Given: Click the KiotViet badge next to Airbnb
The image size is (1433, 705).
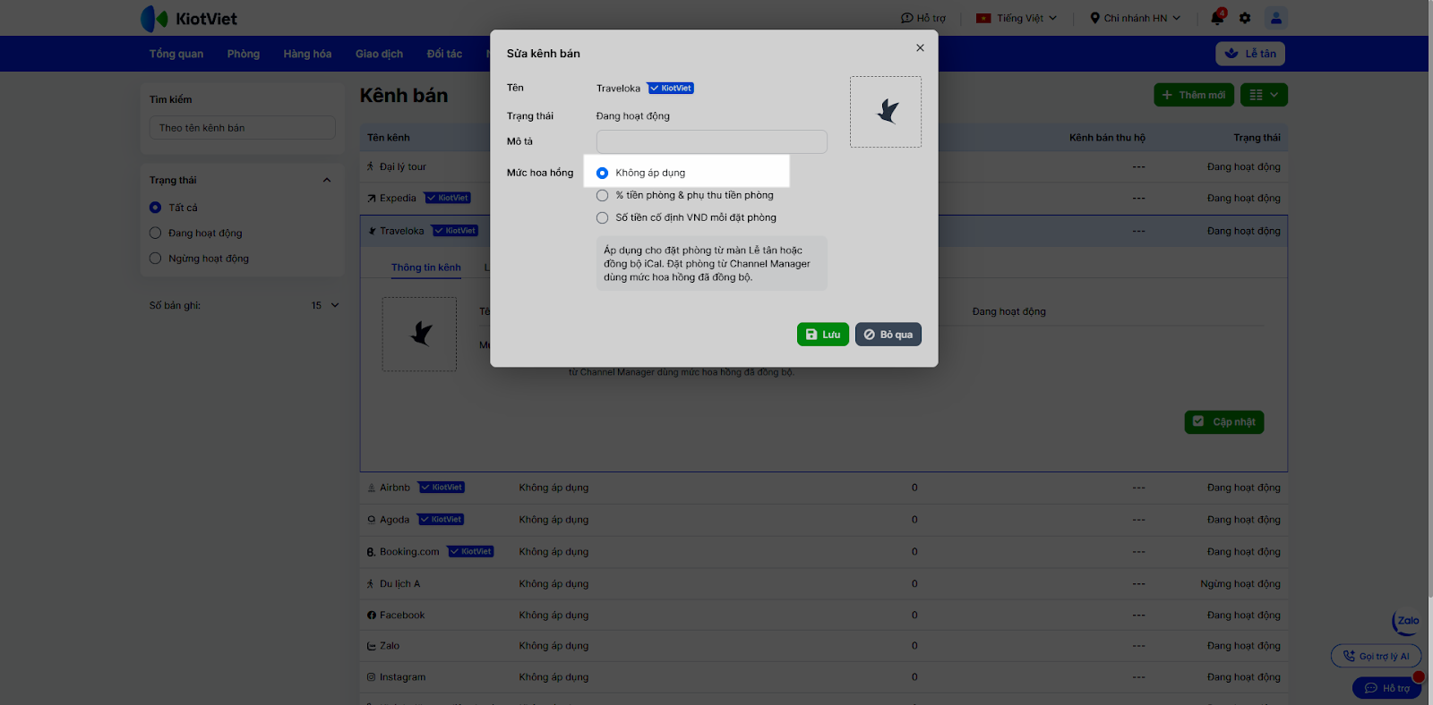Looking at the screenshot, I should pos(442,488).
